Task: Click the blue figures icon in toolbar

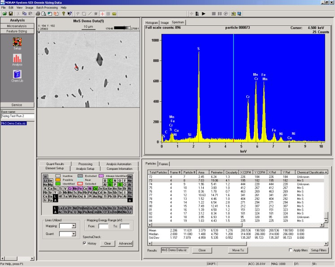Action: pos(239,13)
